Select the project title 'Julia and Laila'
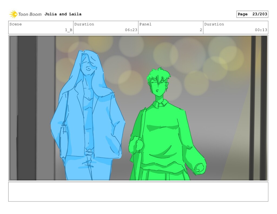This screenshot has width=277, height=214. (x=63, y=14)
